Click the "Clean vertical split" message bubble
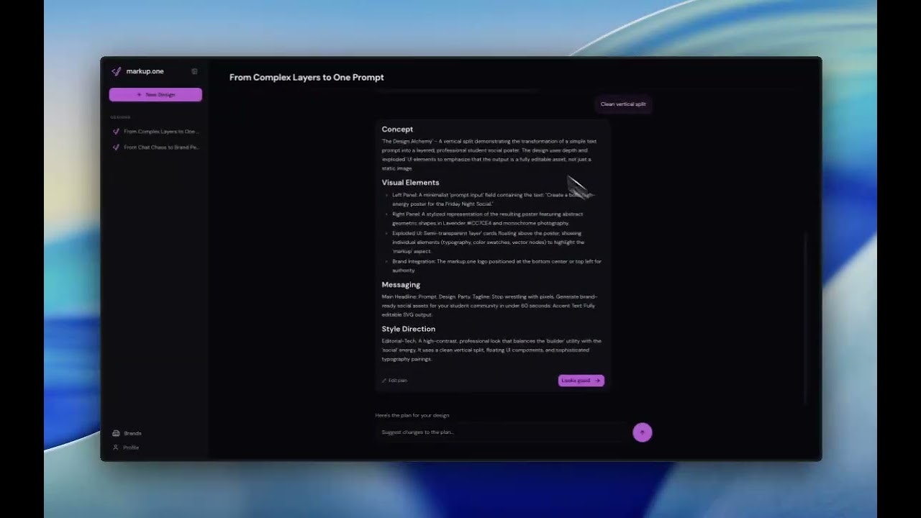 pyautogui.click(x=623, y=104)
